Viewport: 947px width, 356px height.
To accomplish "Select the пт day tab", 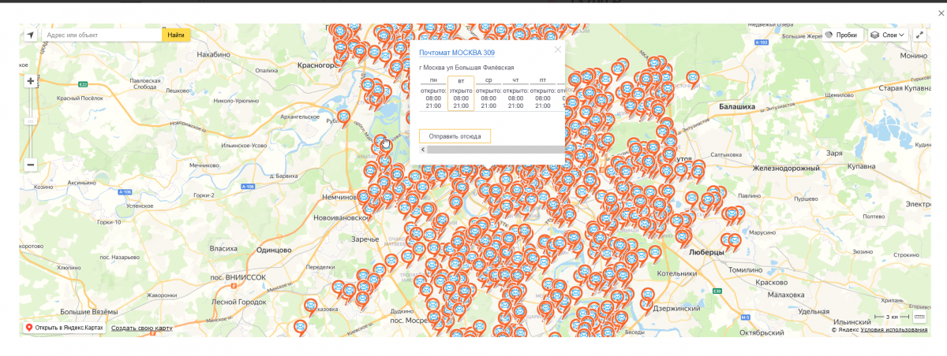I will [542, 80].
